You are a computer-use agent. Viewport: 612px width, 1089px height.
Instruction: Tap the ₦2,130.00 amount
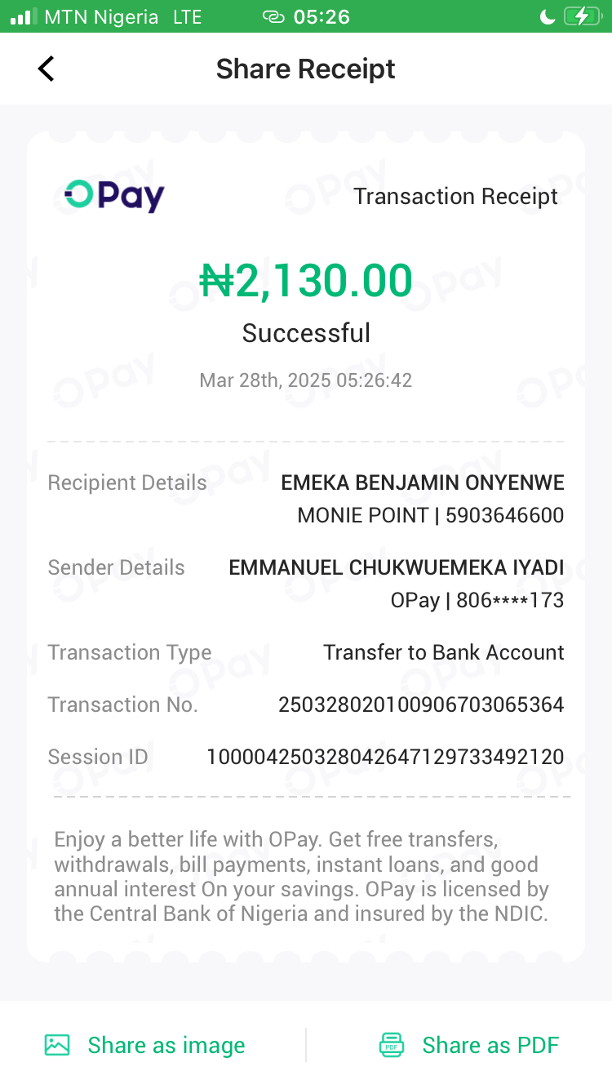[x=306, y=281]
